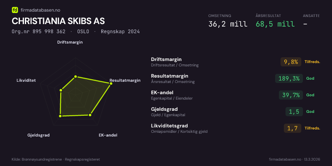This screenshot has width=332, height=166.
Task: Click the Likviditetsgrad row heading
Action: pyautogui.click(x=169, y=126)
